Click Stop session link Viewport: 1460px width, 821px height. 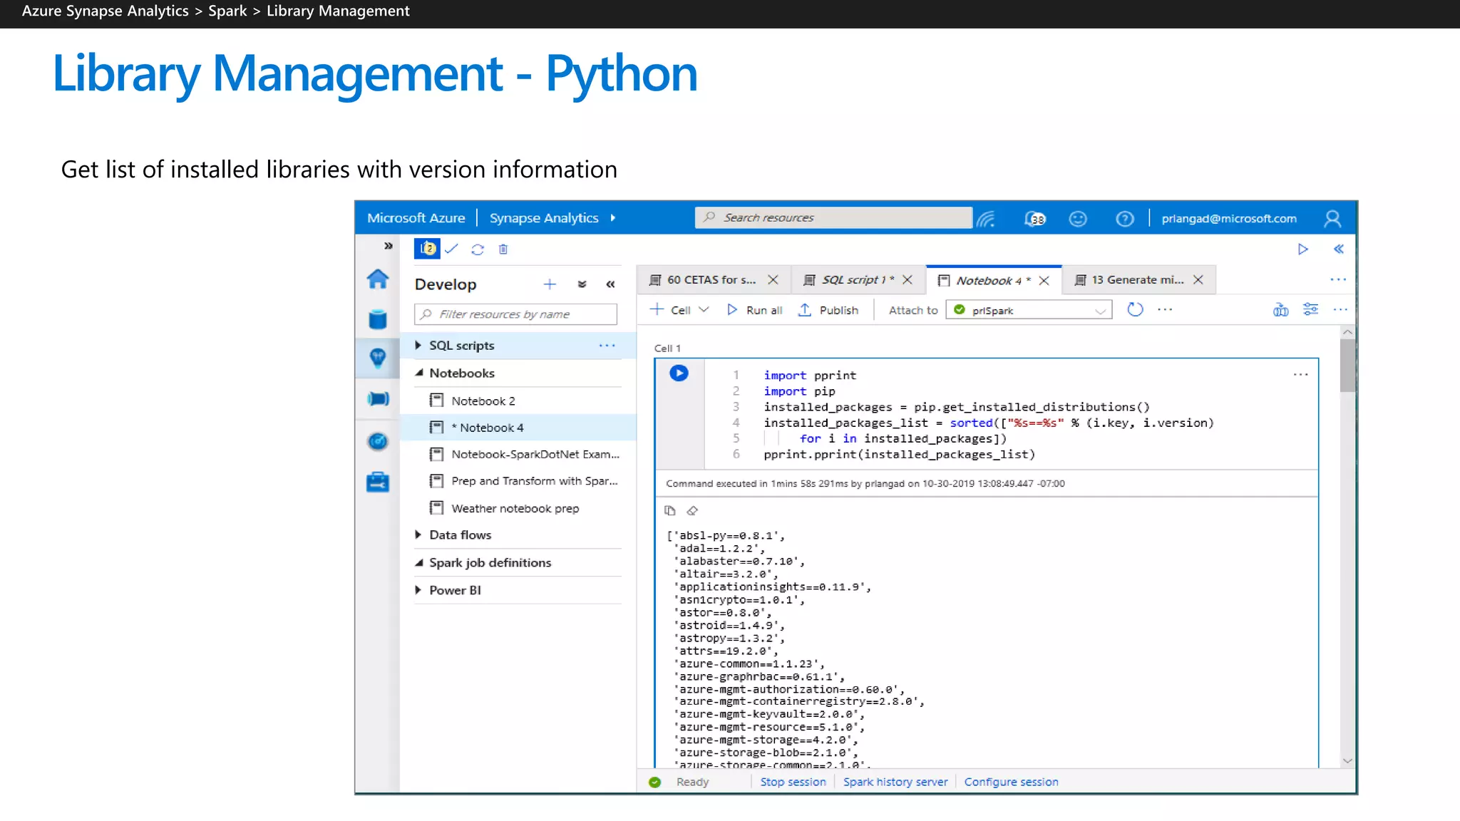(793, 782)
